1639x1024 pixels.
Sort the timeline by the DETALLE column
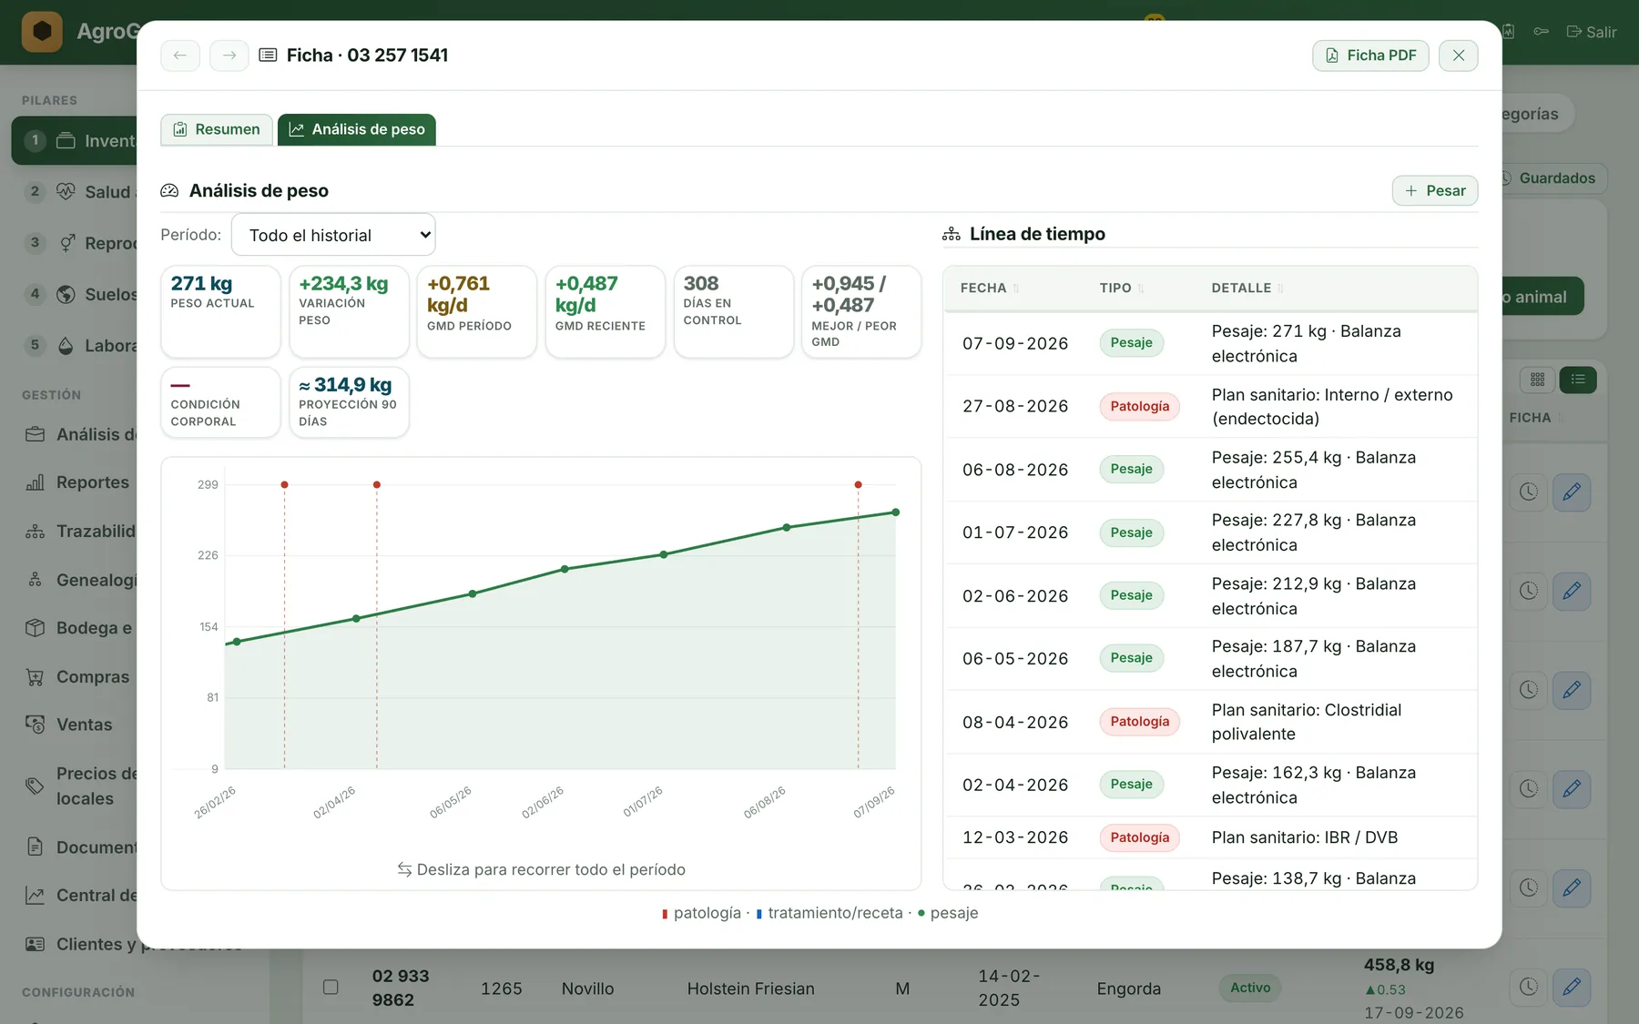[1247, 289]
